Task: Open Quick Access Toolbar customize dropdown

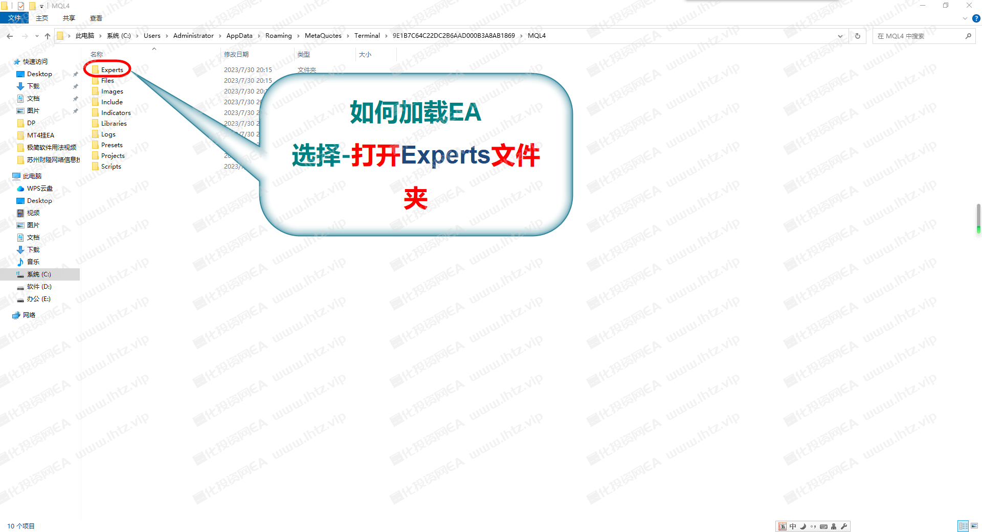Action: [x=41, y=6]
